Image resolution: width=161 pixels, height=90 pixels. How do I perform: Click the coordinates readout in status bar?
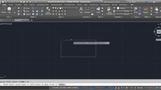point(61,88)
